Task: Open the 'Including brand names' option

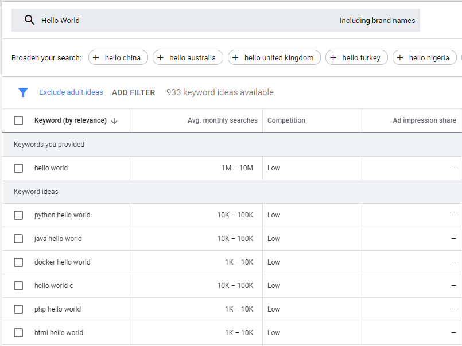Action: tap(377, 20)
